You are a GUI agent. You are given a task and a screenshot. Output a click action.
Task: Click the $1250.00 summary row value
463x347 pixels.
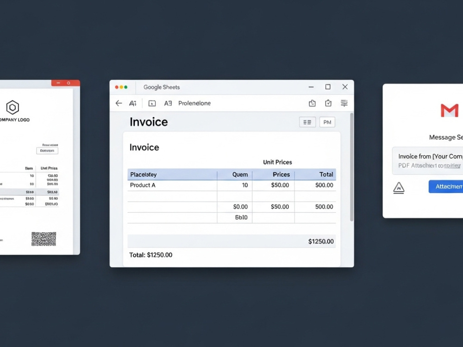[x=321, y=242]
